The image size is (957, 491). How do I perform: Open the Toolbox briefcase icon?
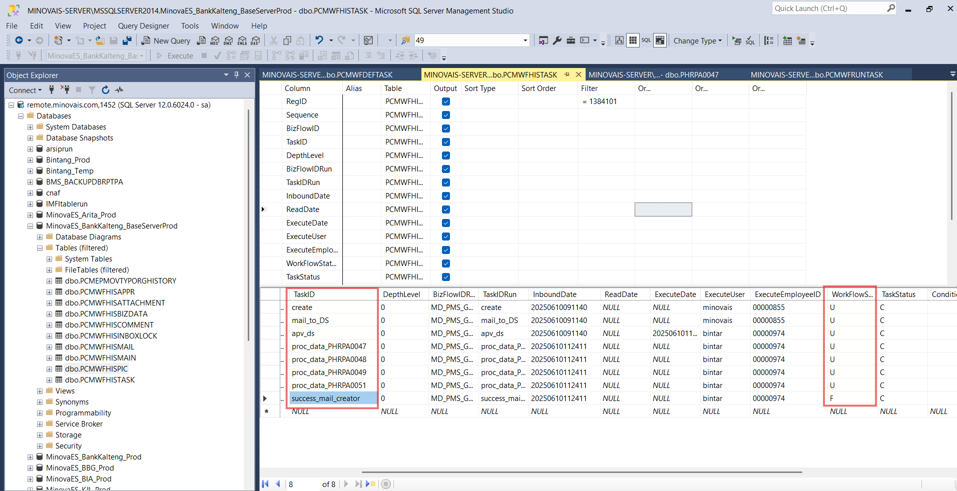(x=571, y=40)
